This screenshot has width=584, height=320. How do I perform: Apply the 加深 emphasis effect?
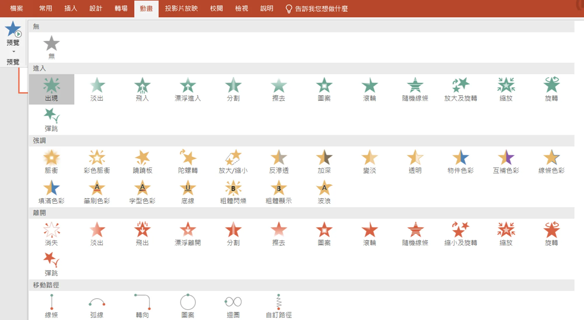tap(324, 161)
